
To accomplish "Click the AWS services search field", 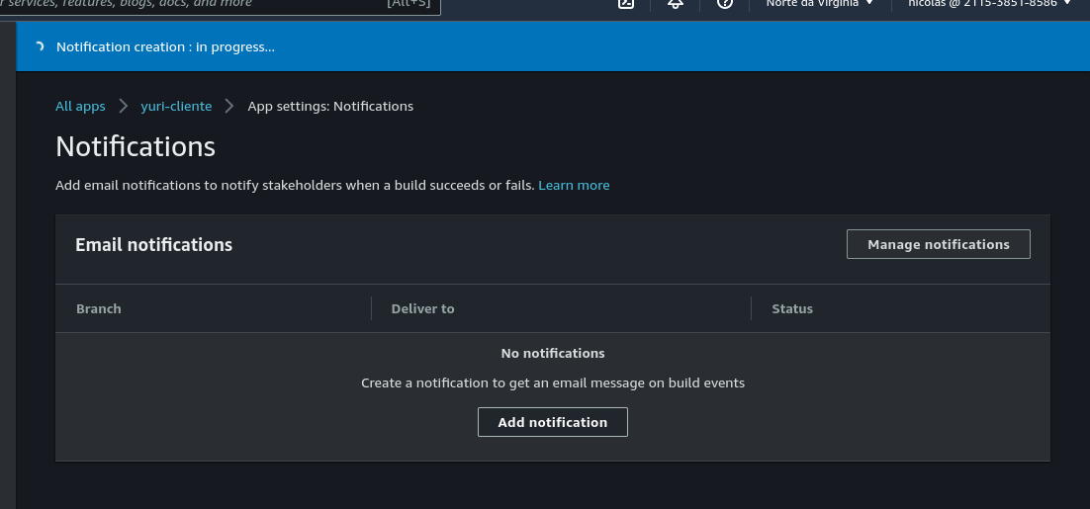I will 220,6.
